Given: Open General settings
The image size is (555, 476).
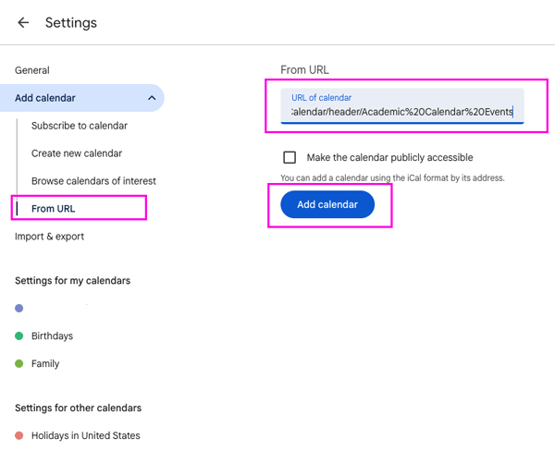Looking at the screenshot, I should point(32,70).
